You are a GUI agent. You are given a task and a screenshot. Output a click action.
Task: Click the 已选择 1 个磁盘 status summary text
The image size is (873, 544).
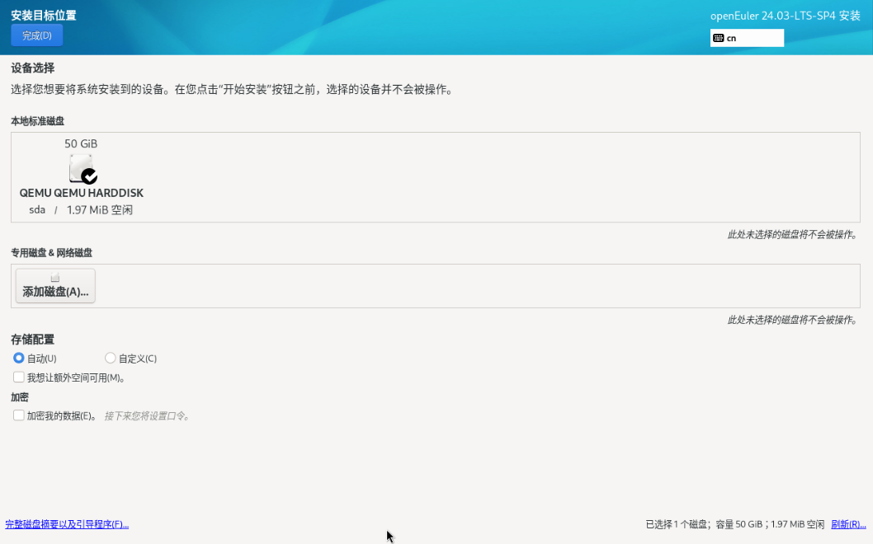click(x=735, y=524)
